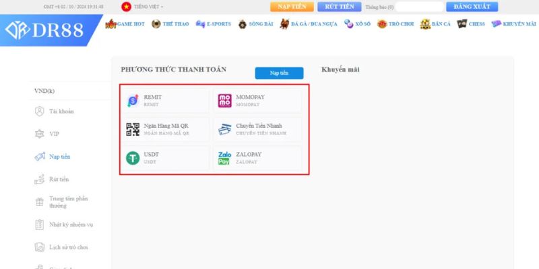The image size is (539, 269).
Task: Open the Game Hot menu
Action: [126, 24]
